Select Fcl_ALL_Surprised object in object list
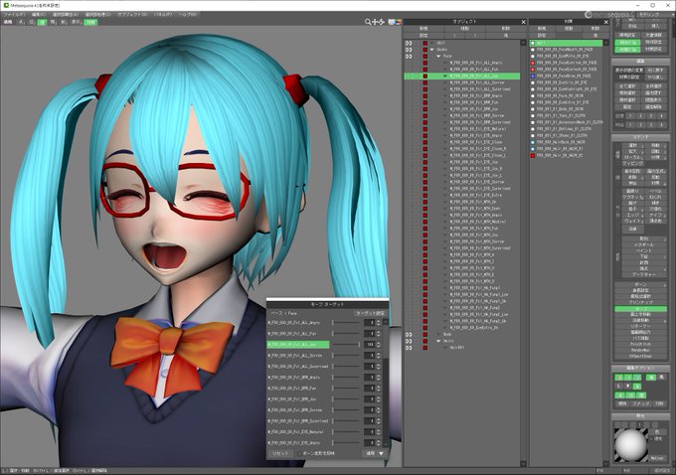 pyautogui.click(x=480, y=89)
